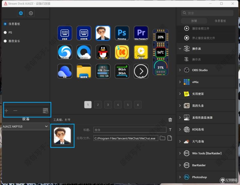Click the key image preview thumbnail

point(62,136)
